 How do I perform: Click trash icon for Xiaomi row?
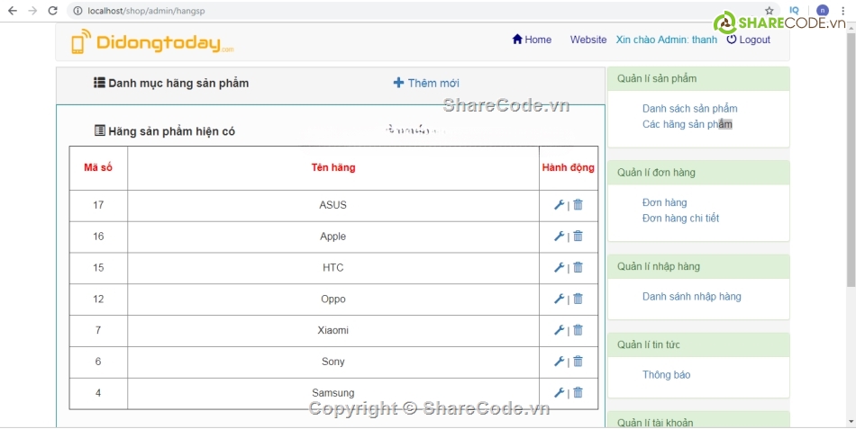click(578, 330)
